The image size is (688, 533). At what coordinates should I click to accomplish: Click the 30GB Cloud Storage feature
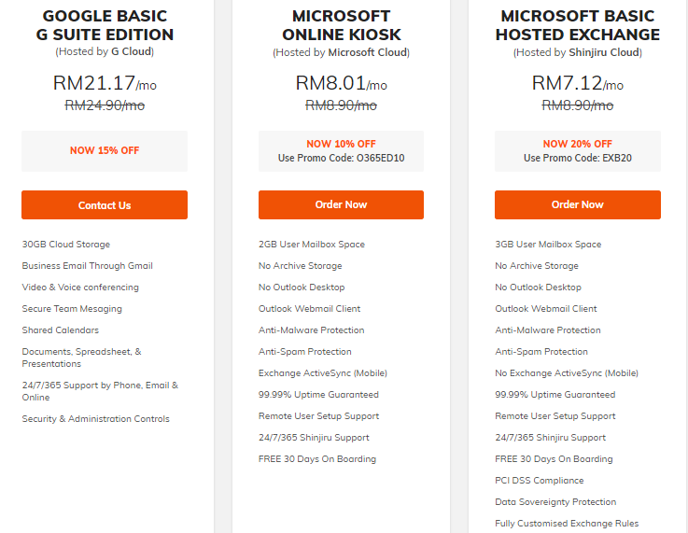66,245
